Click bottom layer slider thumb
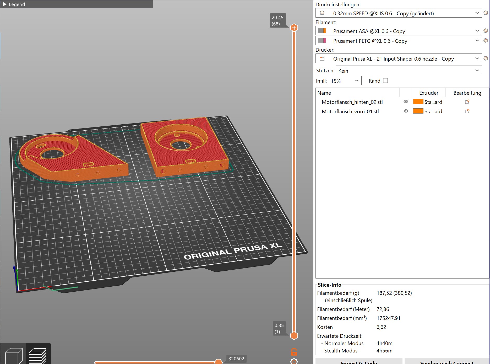Viewport: 490px width, 364px height. coord(294,335)
